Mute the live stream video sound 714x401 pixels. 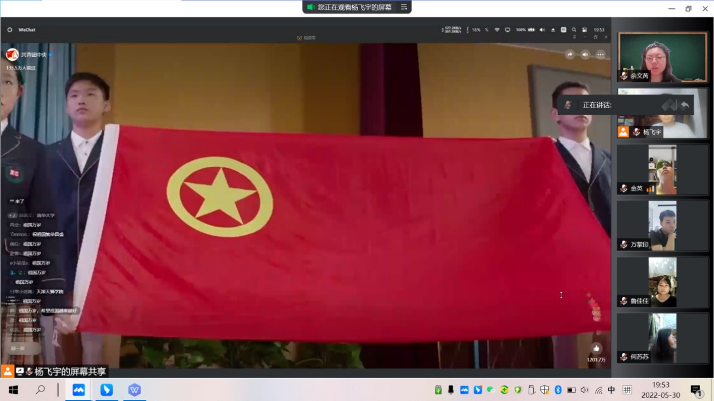[x=585, y=55]
